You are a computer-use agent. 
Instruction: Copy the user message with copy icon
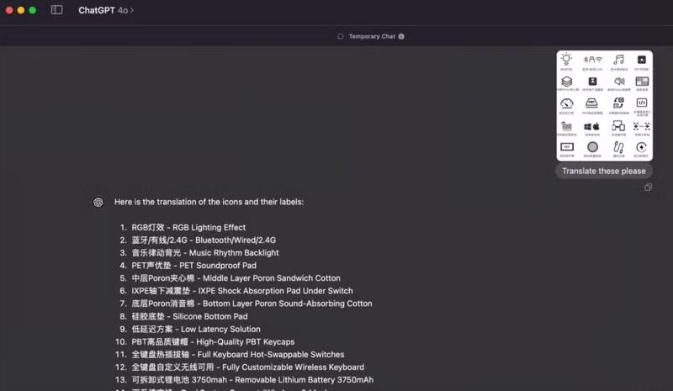click(648, 188)
